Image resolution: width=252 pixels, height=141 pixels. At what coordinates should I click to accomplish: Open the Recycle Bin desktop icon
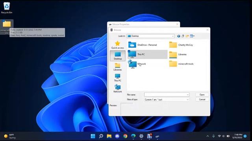pos(7,8)
